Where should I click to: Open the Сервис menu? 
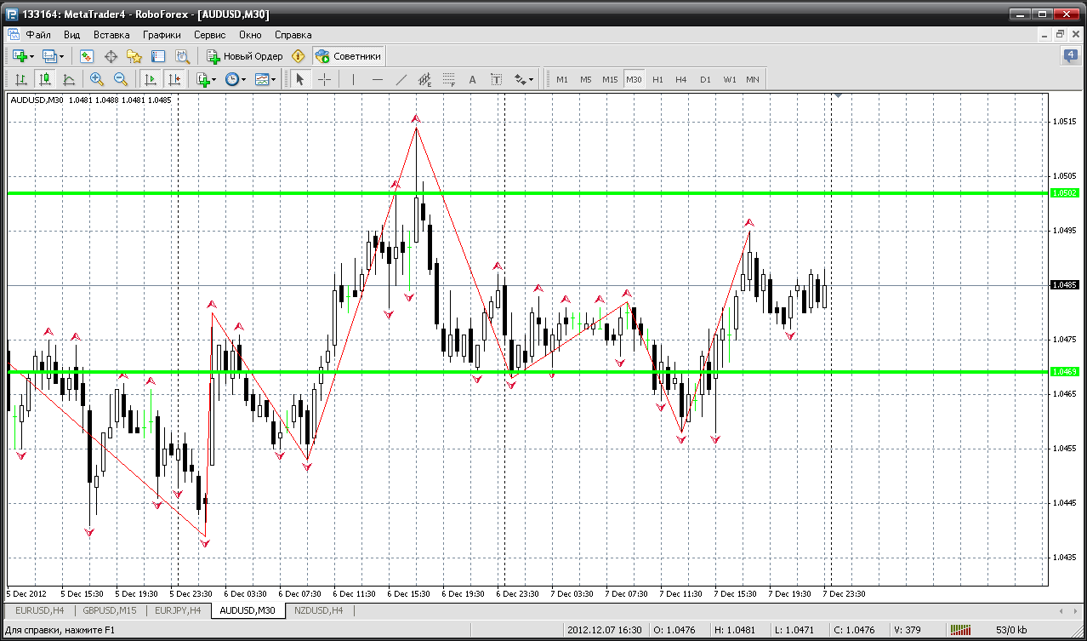tap(209, 35)
